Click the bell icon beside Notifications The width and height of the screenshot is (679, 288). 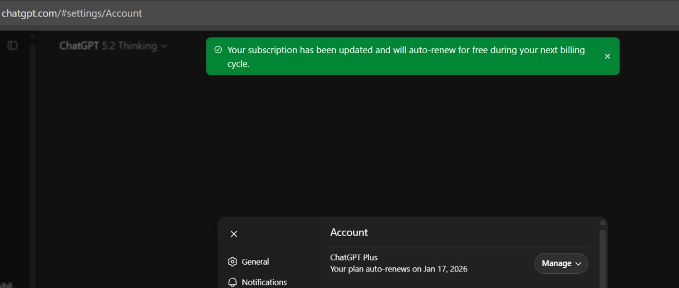coord(232,282)
